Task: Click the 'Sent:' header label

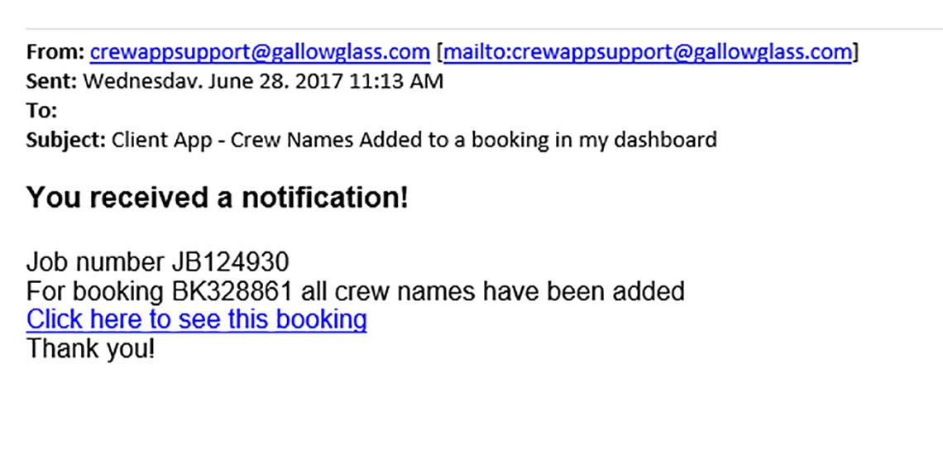Action: [x=52, y=81]
